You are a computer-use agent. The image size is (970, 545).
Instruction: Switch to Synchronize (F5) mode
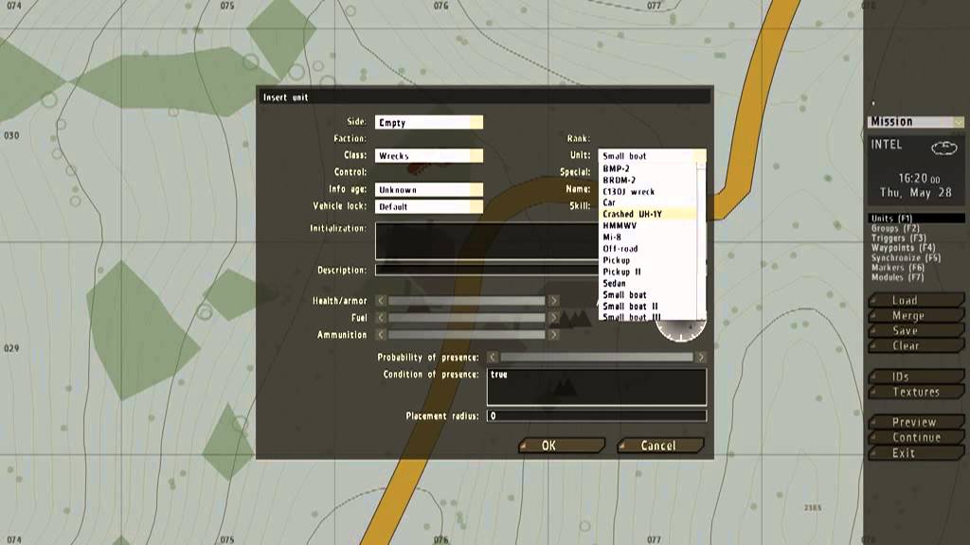coord(906,257)
